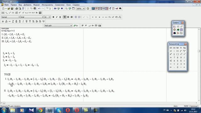201x113 pixels.
Task: Open the Добавить menu
Action: (27, 5)
